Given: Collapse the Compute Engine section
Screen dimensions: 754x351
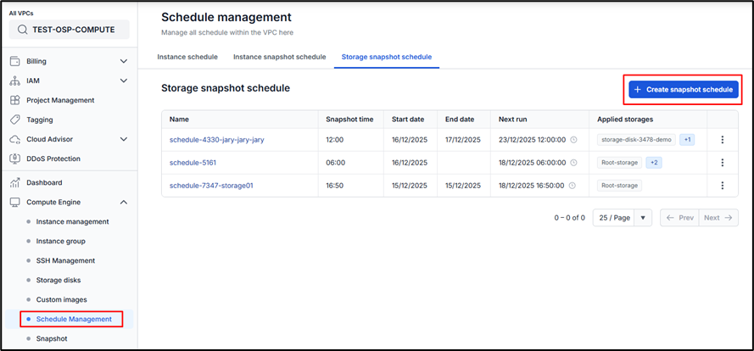Looking at the screenshot, I should click(124, 202).
